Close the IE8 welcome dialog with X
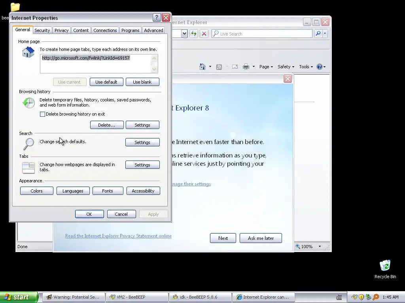This screenshot has height=303, width=405. click(288, 79)
